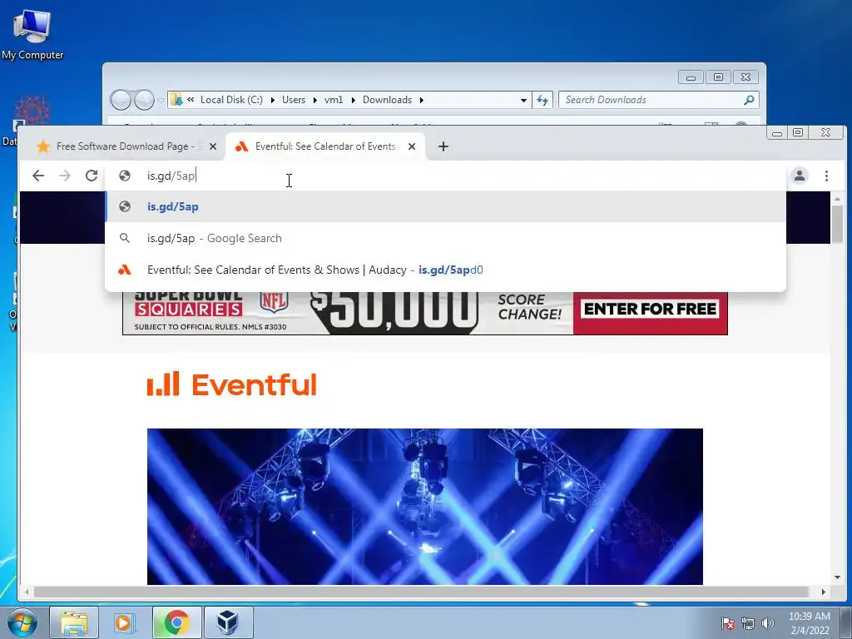
Task: Click the globe icon in the address bar
Action: tap(125, 176)
